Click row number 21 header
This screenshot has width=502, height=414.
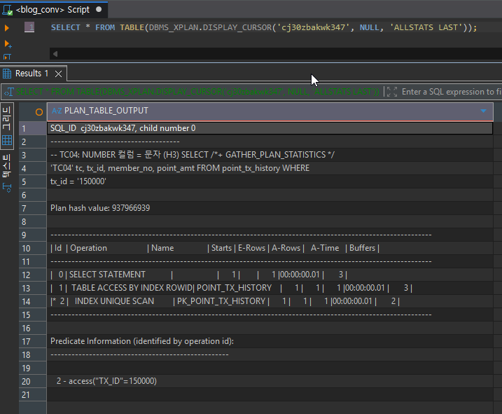33,395
